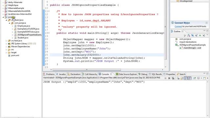Expand the Maven Dependencies node
The width and height of the screenshot is (210, 118).
coord(6,47)
